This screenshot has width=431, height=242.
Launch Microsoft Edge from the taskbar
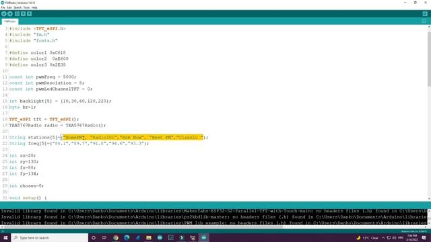pos(127,237)
